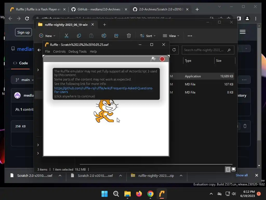Image resolution: width=266 pixels, height=200 pixels.
Task: Open the View dropdown in Explorer
Action: [171, 36]
